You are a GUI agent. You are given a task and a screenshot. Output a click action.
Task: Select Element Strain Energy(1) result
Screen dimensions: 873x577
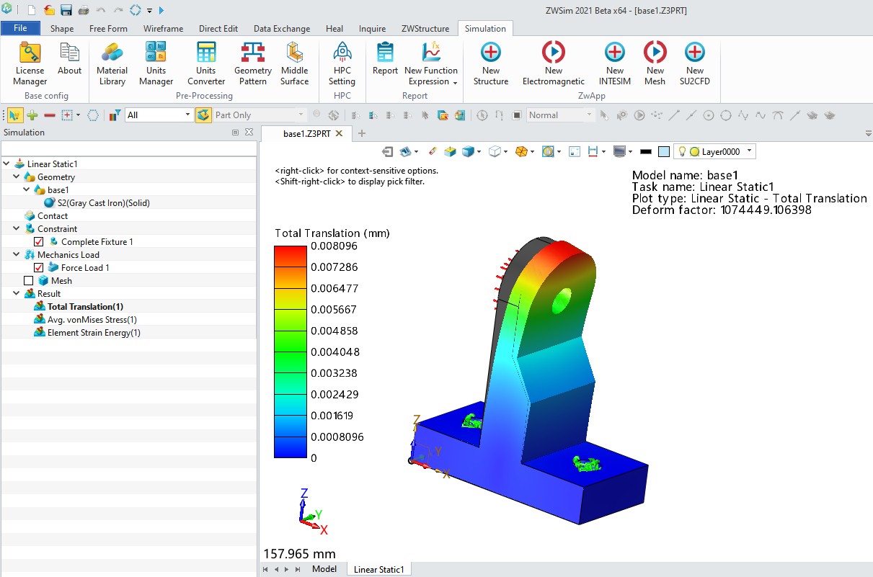click(94, 333)
